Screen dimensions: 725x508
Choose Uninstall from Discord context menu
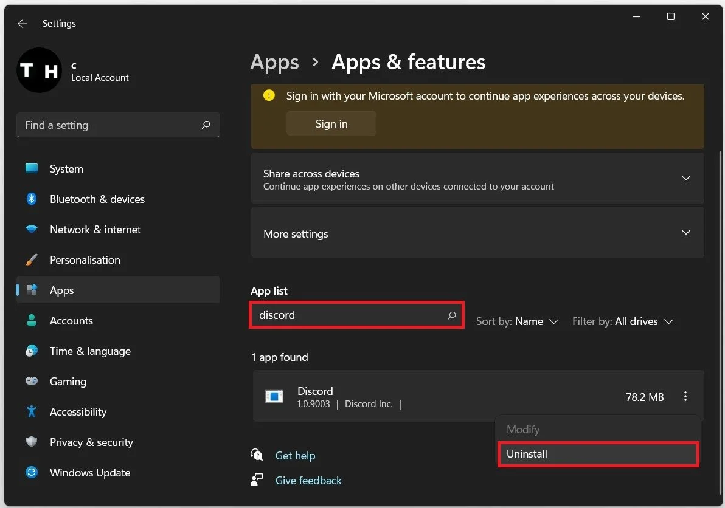click(598, 454)
